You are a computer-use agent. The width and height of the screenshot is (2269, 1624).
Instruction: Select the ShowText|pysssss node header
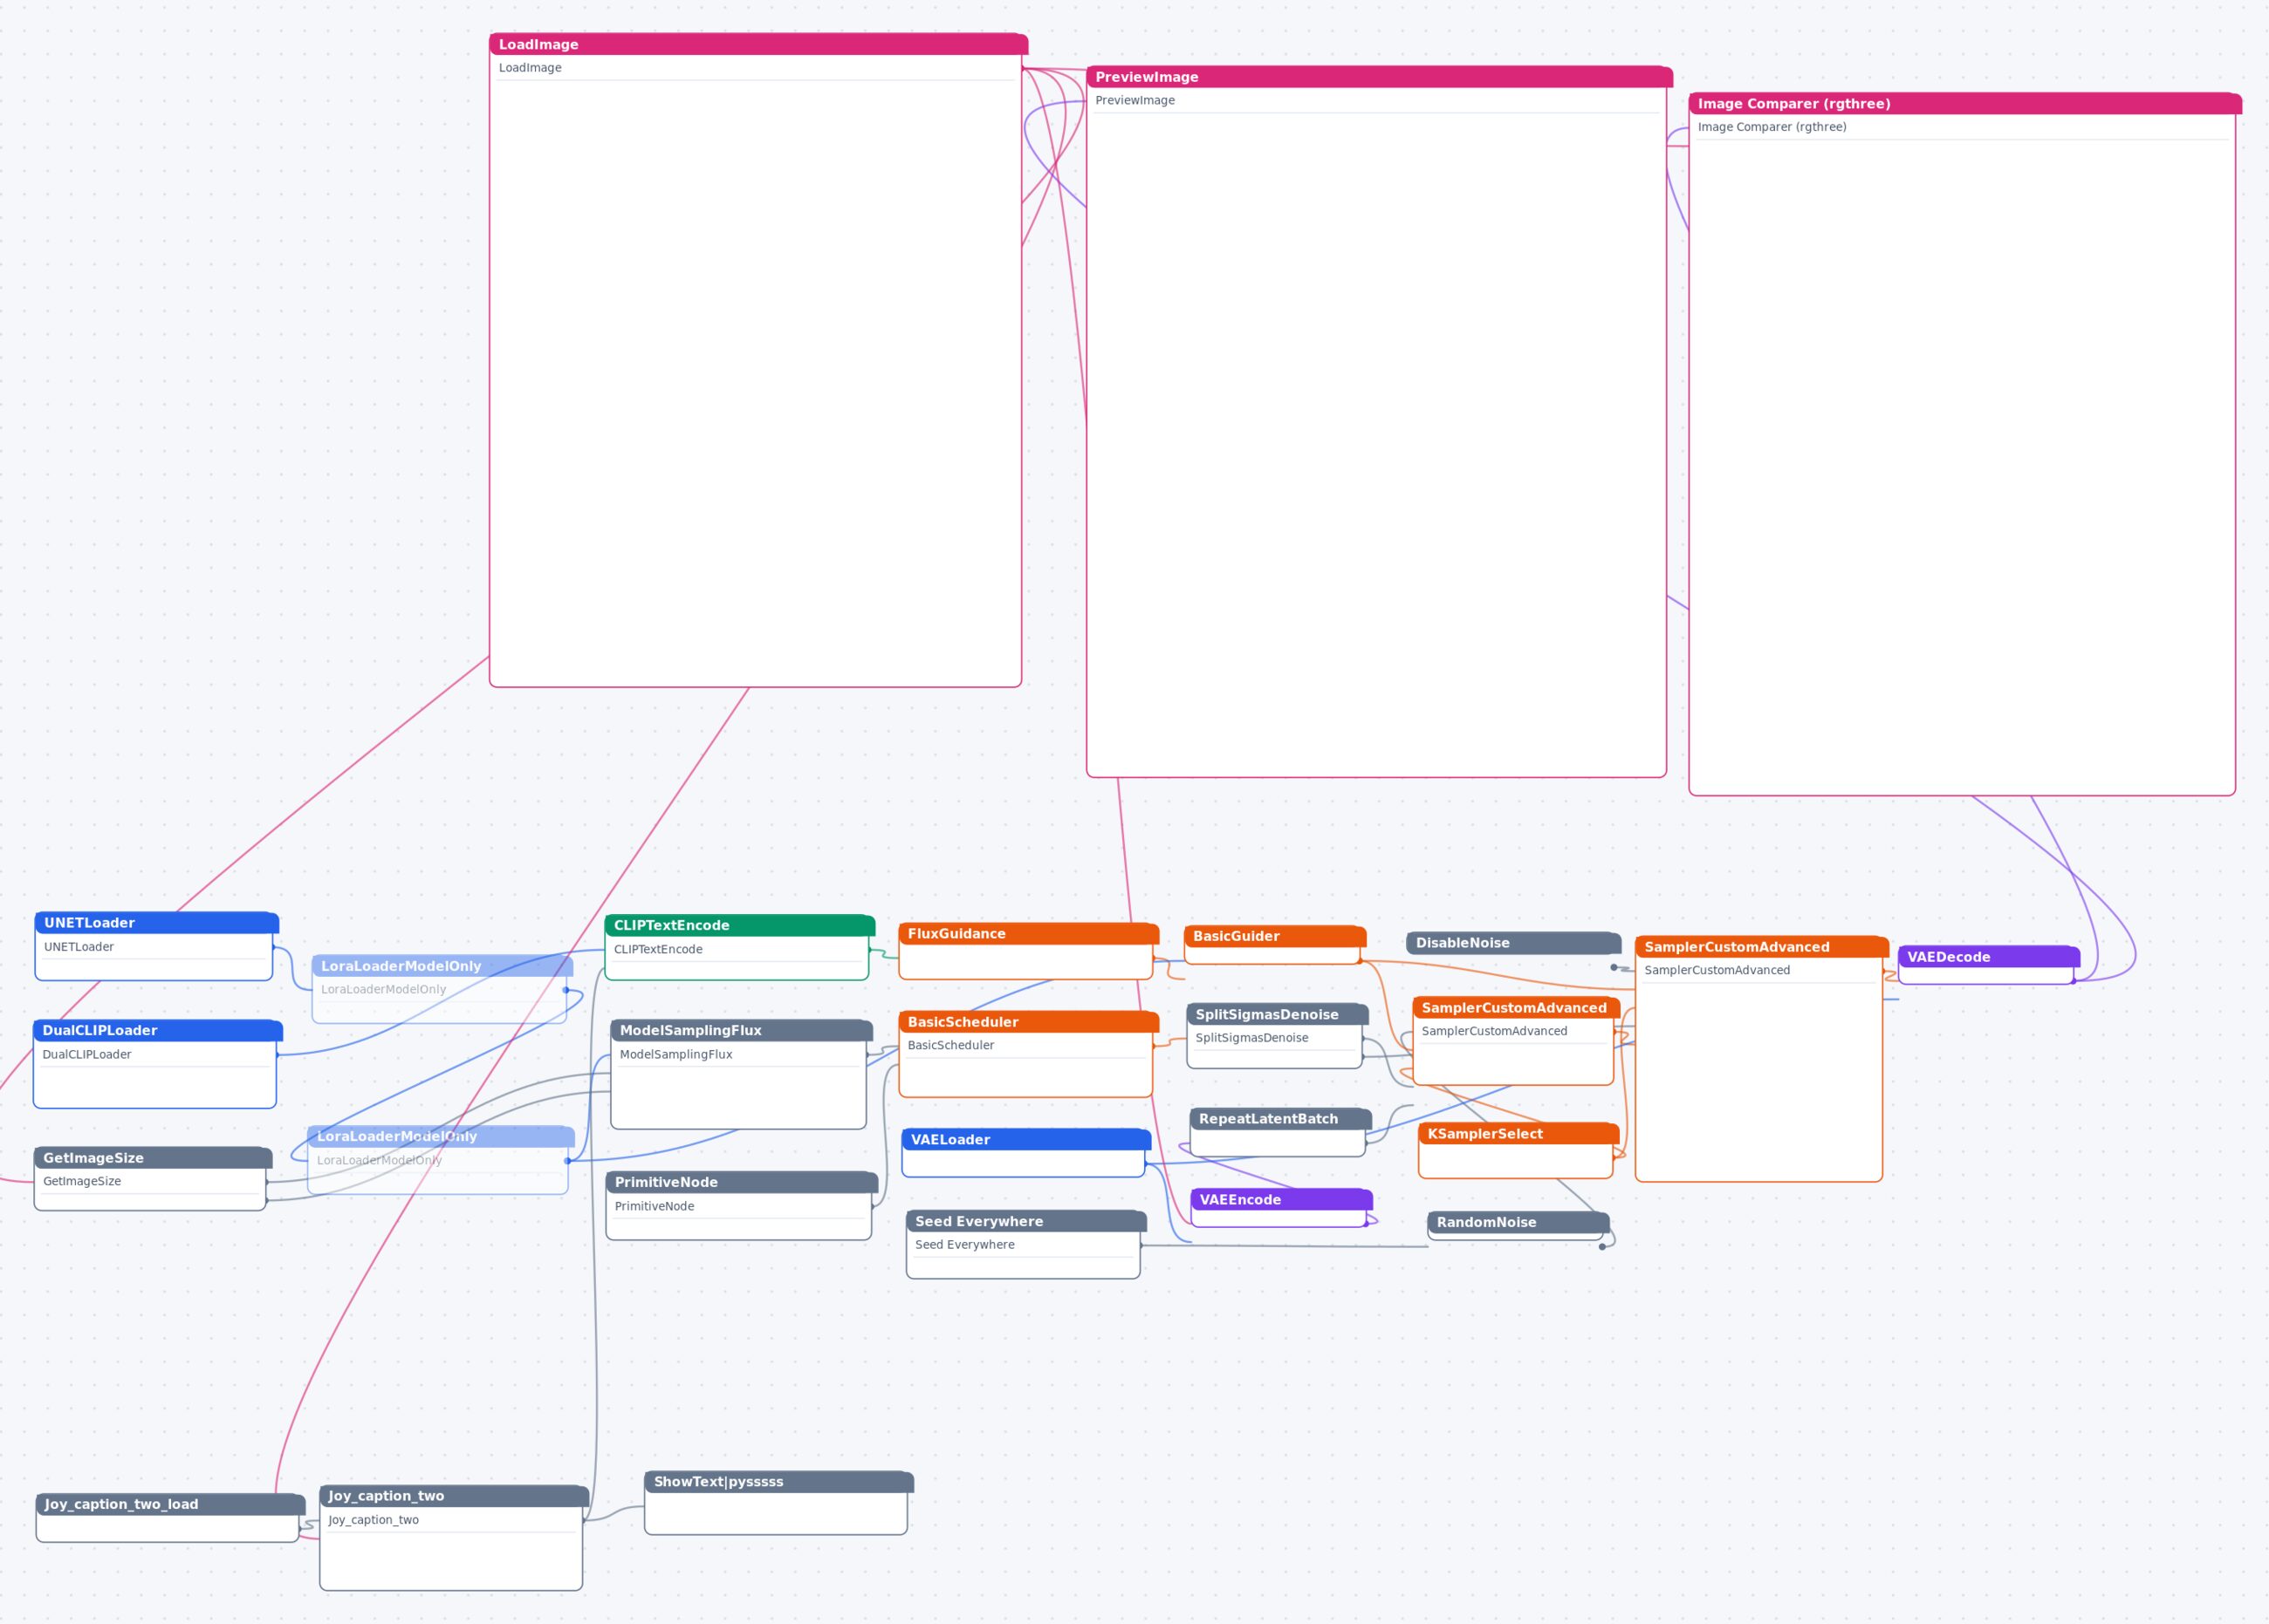(x=779, y=1482)
